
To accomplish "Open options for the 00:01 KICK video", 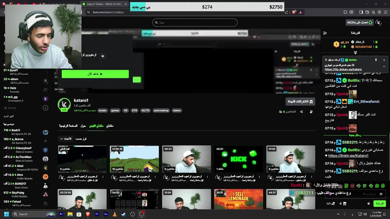I will coord(259,176).
